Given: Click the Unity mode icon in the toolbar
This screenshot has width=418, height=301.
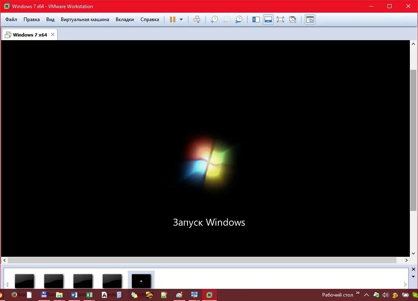Looking at the screenshot, I should click(293, 19).
